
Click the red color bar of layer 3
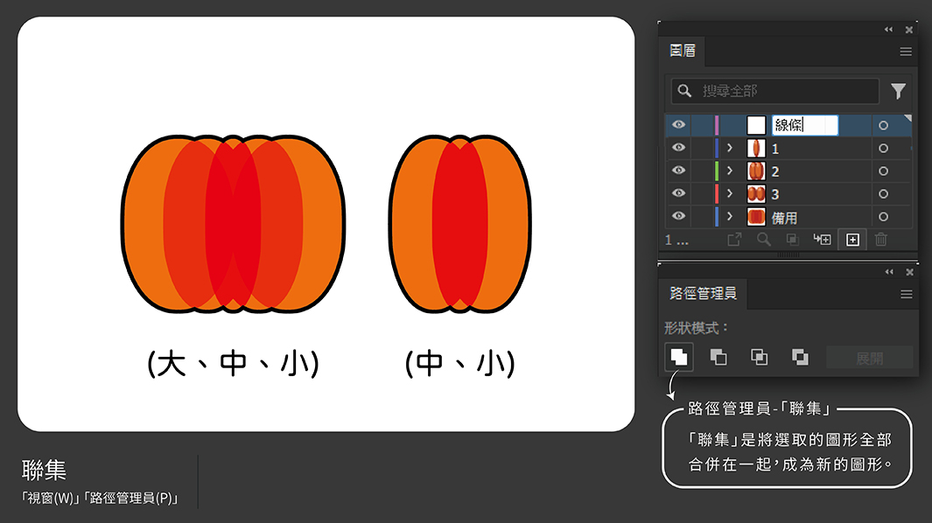[717, 194]
